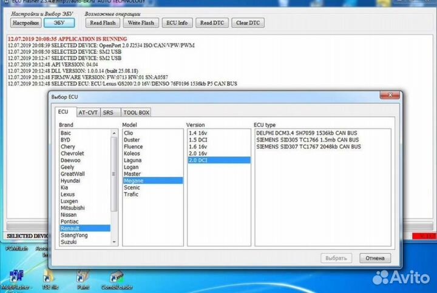Select Scenic in the Model list
This screenshot has height=293, width=437.
pyautogui.click(x=153, y=188)
